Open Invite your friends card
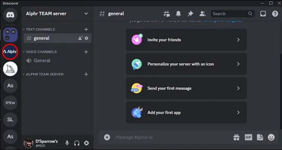The image size is (282, 150). 186,40
